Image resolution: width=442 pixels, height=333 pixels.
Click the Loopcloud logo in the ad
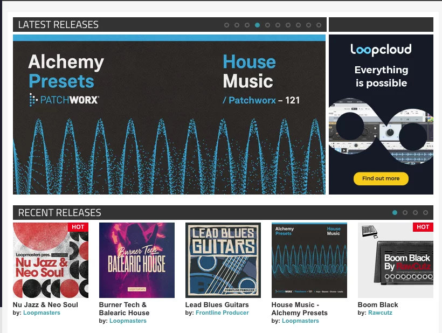click(x=381, y=50)
